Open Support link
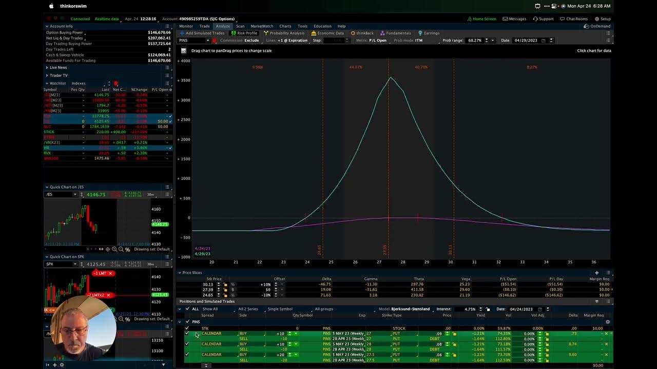 point(543,19)
